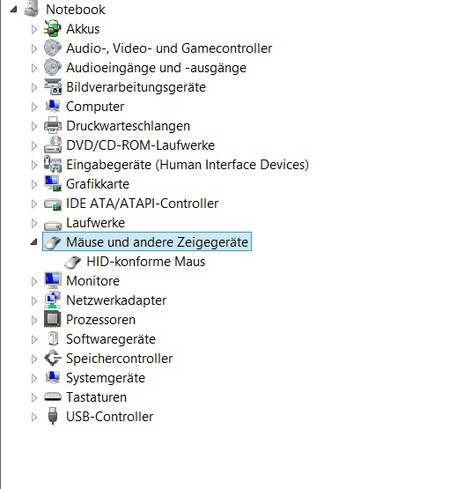Click the battery icon next to Akkus
Screen dimensions: 464x489
click(x=52, y=29)
